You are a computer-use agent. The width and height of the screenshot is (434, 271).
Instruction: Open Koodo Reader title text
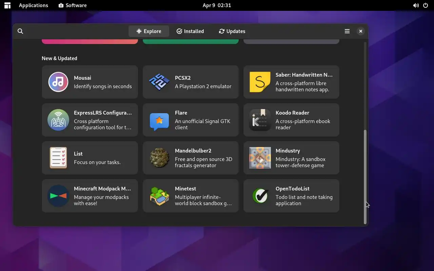(x=292, y=112)
